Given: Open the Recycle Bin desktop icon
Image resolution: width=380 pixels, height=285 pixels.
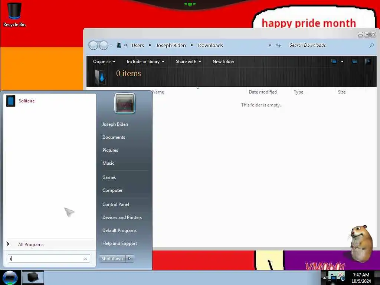Looking at the screenshot, I should (14, 14).
